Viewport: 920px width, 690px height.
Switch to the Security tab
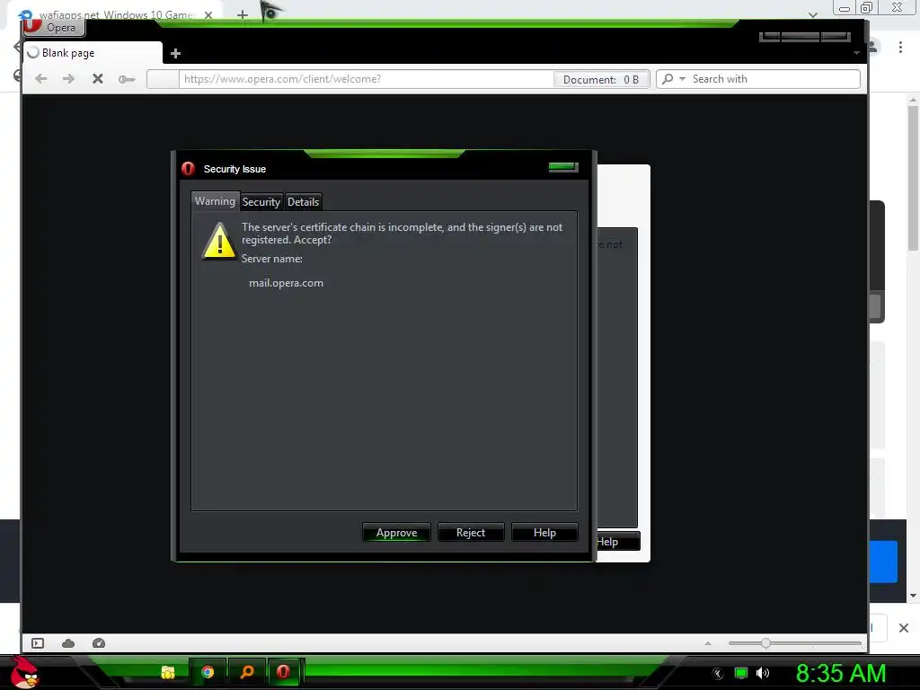(261, 202)
